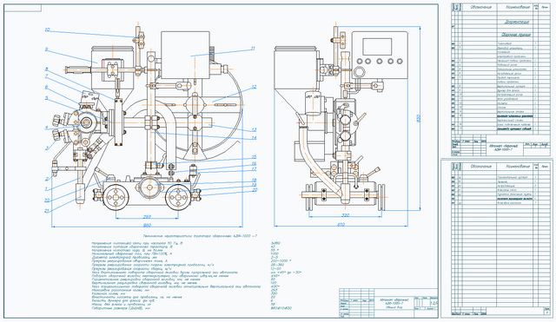Select callout label 9 by the flux hopper
This screenshot has width=556, height=322.
46,49
